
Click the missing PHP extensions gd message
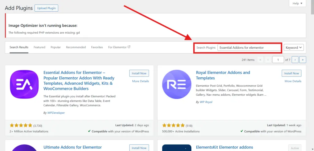(x=44, y=32)
